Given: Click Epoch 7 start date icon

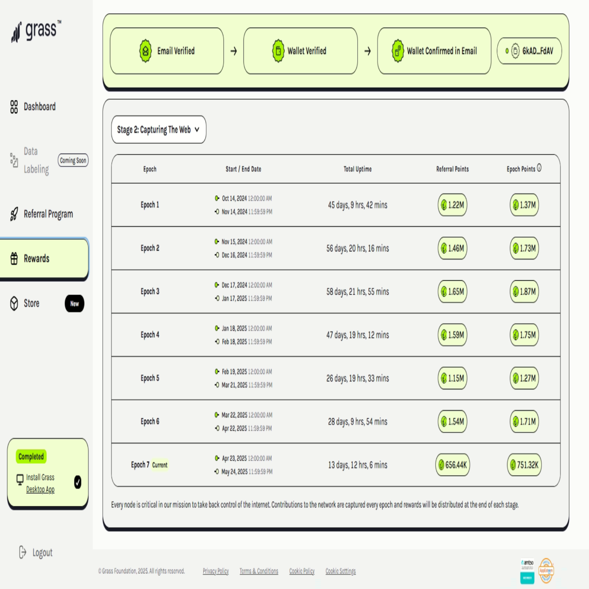Looking at the screenshot, I should point(217,458).
